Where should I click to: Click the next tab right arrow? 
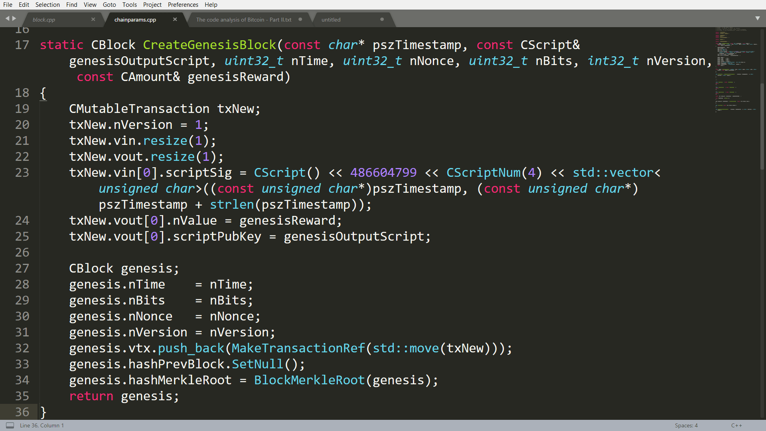click(x=14, y=18)
